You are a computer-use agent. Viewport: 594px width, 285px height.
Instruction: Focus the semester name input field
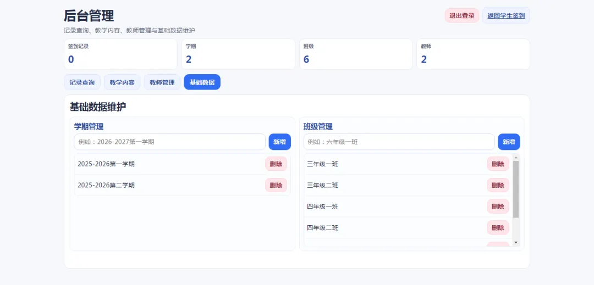click(x=170, y=142)
